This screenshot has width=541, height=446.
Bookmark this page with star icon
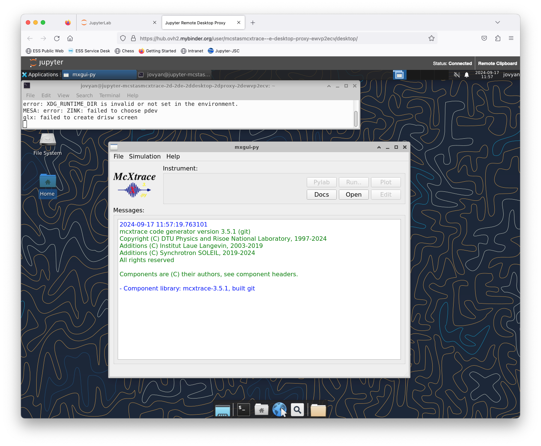pos(432,39)
